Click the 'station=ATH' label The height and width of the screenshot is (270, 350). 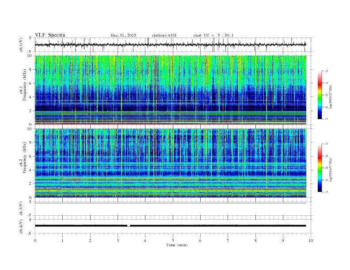[164, 35]
